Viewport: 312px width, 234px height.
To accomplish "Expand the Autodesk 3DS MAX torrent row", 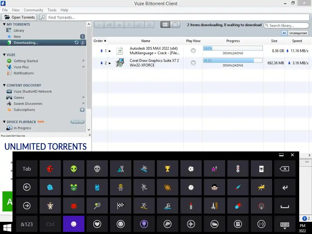I will click(x=110, y=51).
